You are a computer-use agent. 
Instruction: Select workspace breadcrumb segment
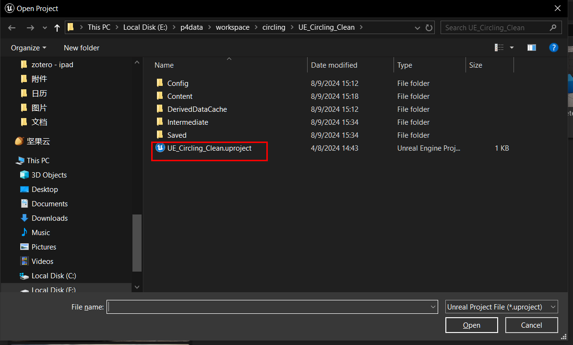232,27
